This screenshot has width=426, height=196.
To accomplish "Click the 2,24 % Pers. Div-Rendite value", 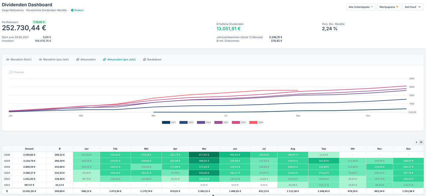I will coord(329,29).
